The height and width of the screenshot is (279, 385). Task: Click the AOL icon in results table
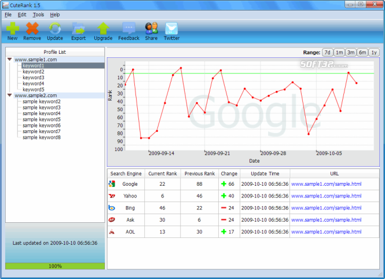112,232
